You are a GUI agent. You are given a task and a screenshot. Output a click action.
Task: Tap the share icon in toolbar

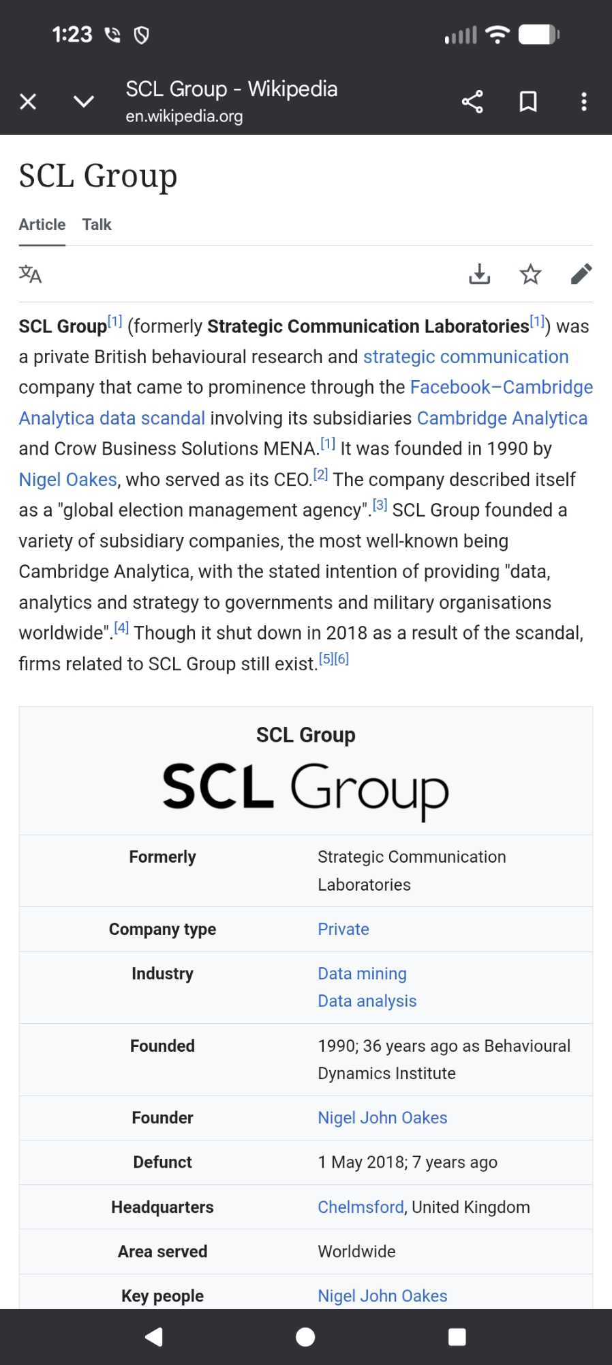[472, 102]
